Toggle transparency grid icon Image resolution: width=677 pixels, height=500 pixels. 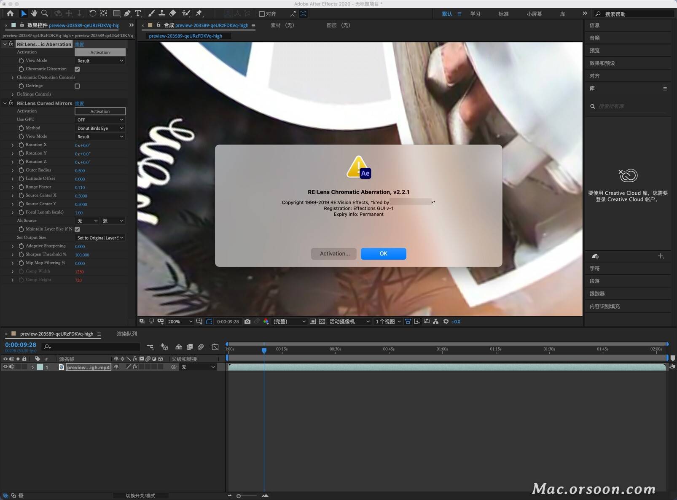click(322, 321)
